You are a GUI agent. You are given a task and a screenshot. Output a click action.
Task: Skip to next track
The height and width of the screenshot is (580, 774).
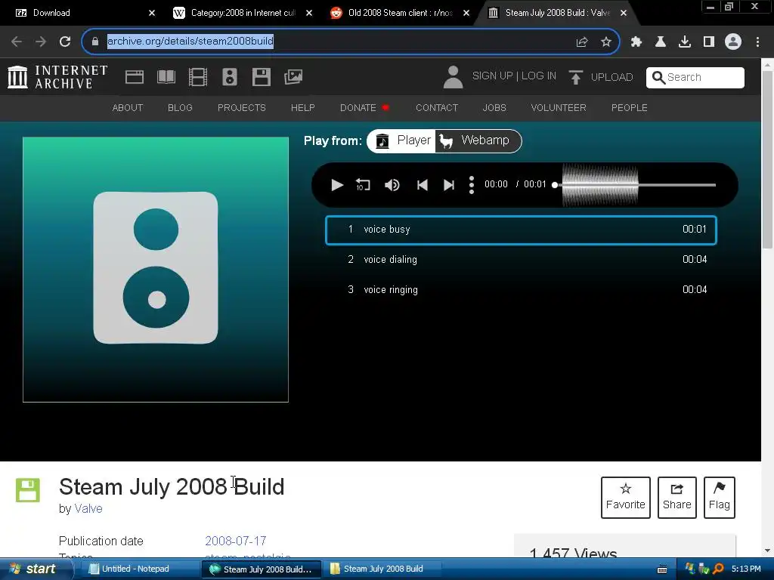pyautogui.click(x=449, y=185)
